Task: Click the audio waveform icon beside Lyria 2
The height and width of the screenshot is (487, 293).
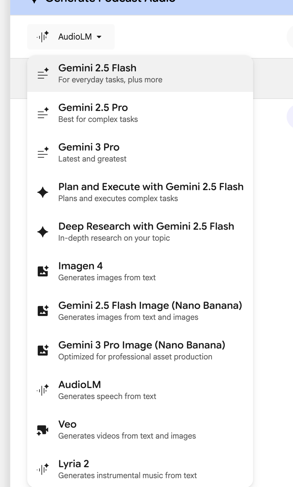Action: tap(43, 469)
